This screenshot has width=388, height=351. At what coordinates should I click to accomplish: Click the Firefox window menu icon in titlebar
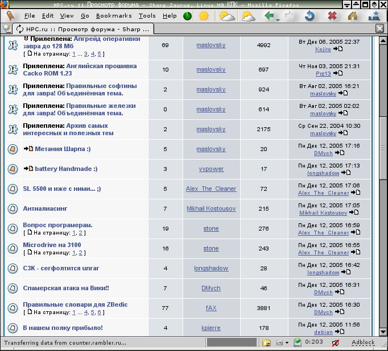[5, 4]
